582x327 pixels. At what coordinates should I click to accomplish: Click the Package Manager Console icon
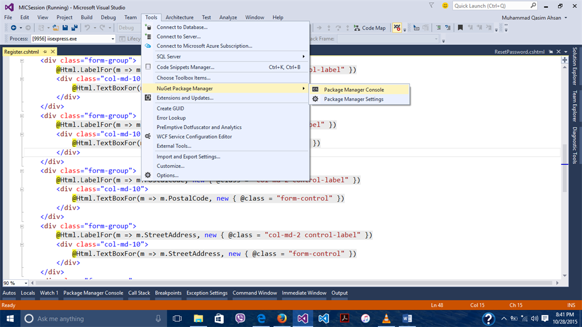(x=315, y=90)
